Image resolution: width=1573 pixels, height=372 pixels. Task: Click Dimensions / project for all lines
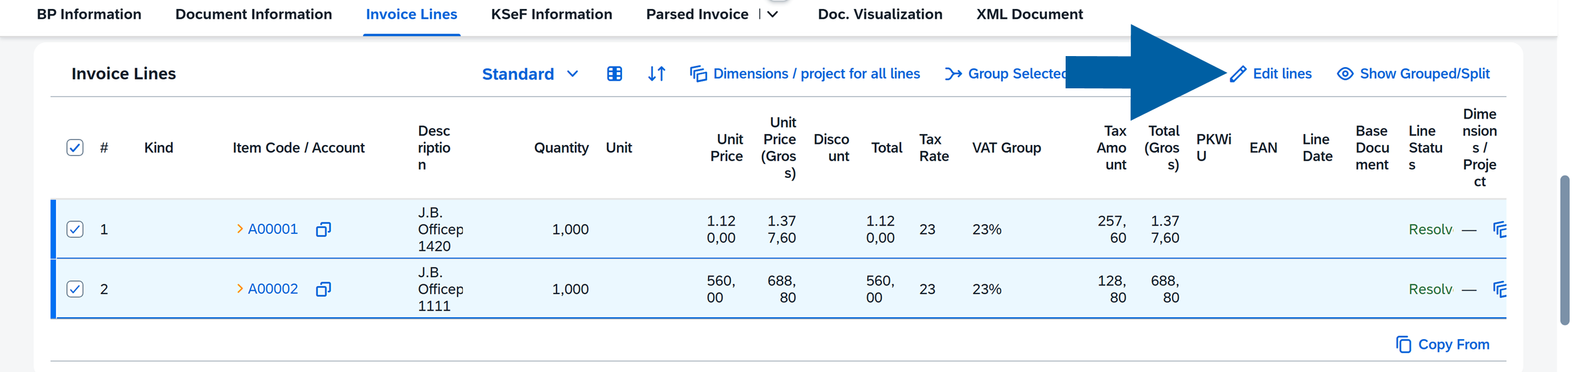point(805,73)
